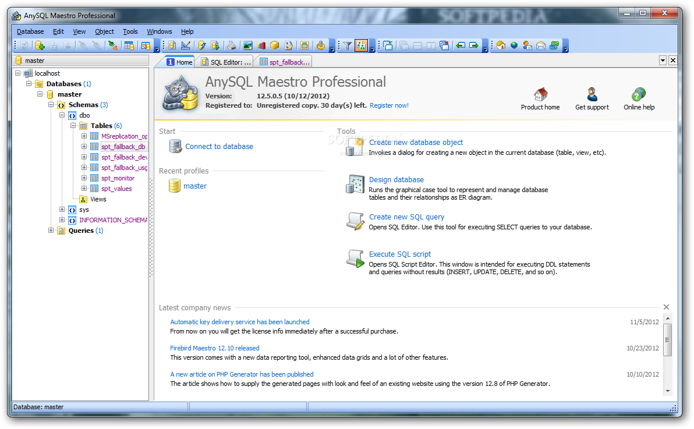Click Create new database object link
Image resolution: width=694 pixels, height=429 pixels.
pos(416,142)
